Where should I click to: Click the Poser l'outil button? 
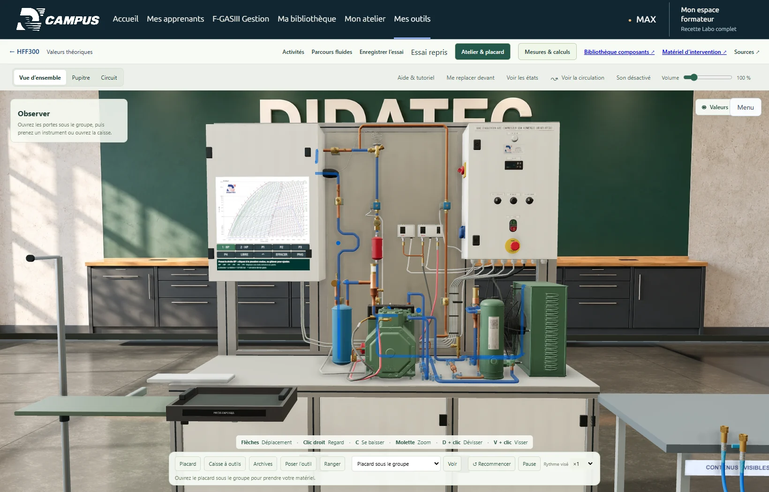click(298, 464)
